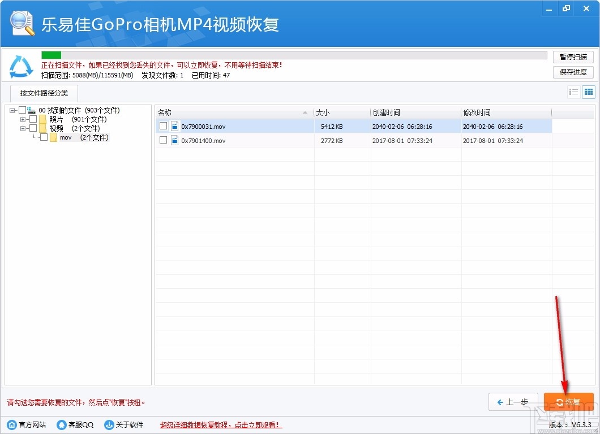
Task: Select tree item 照片 (901个文件)
Action: pyautogui.click(x=78, y=119)
